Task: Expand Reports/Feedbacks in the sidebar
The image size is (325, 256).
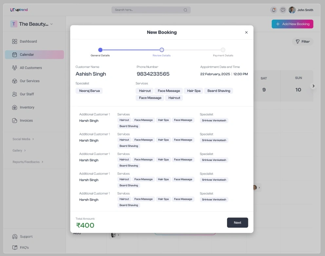Action: point(43,162)
